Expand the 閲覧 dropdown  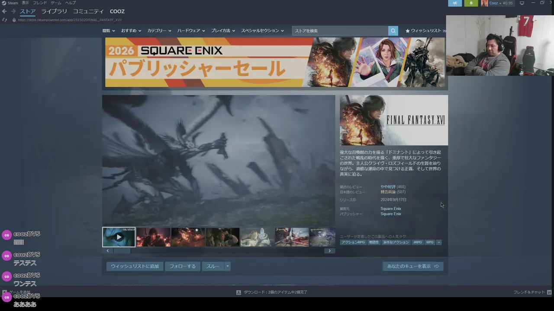pyautogui.click(x=109, y=31)
